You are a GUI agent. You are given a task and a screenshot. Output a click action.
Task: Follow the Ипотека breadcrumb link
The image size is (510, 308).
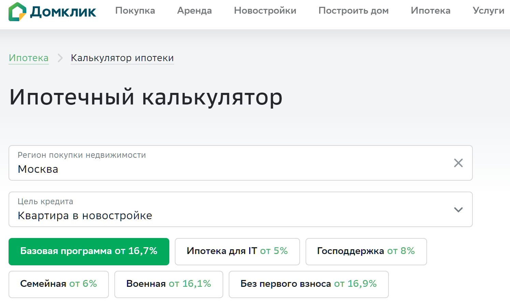[29, 58]
